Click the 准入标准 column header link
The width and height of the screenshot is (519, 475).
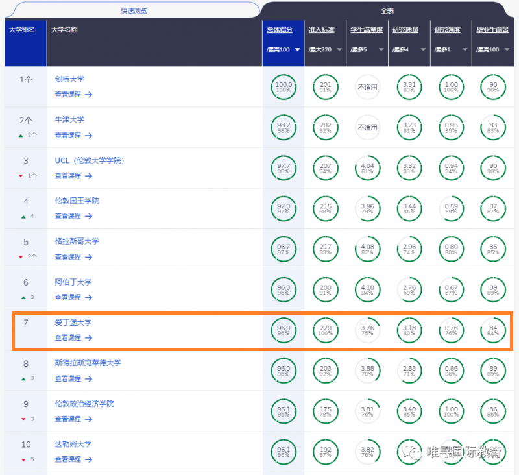pos(322,30)
